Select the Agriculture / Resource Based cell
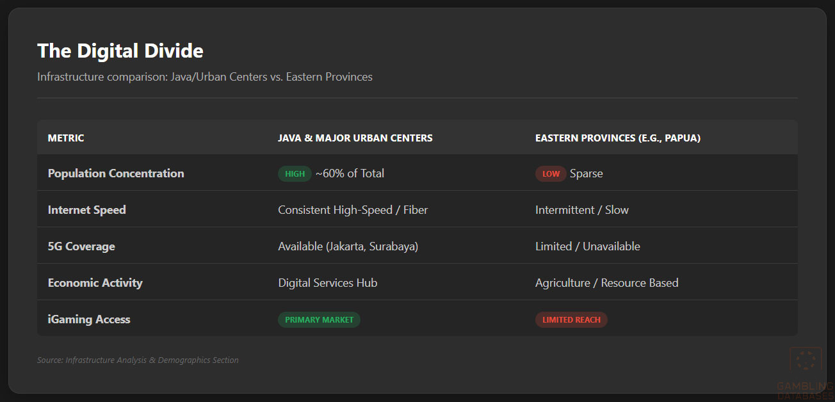Image resolution: width=835 pixels, height=402 pixels. [606, 283]
